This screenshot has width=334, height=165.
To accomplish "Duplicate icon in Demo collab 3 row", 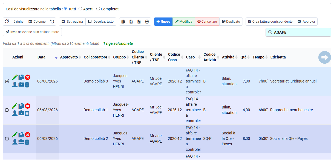I will (21, 77).
